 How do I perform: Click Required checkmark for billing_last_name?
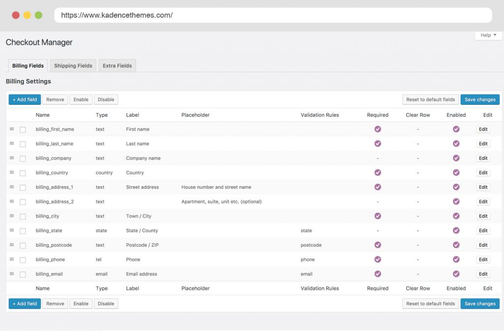378,143
